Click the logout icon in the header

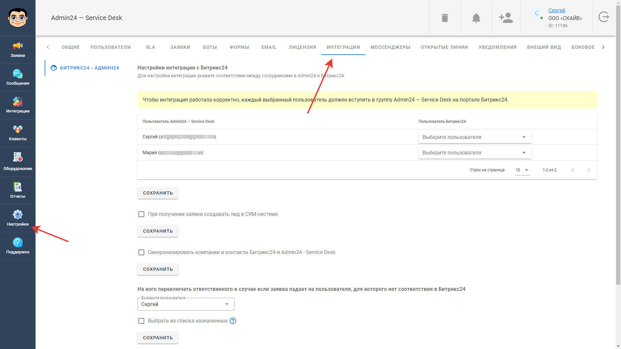click(x=604, y=17)
